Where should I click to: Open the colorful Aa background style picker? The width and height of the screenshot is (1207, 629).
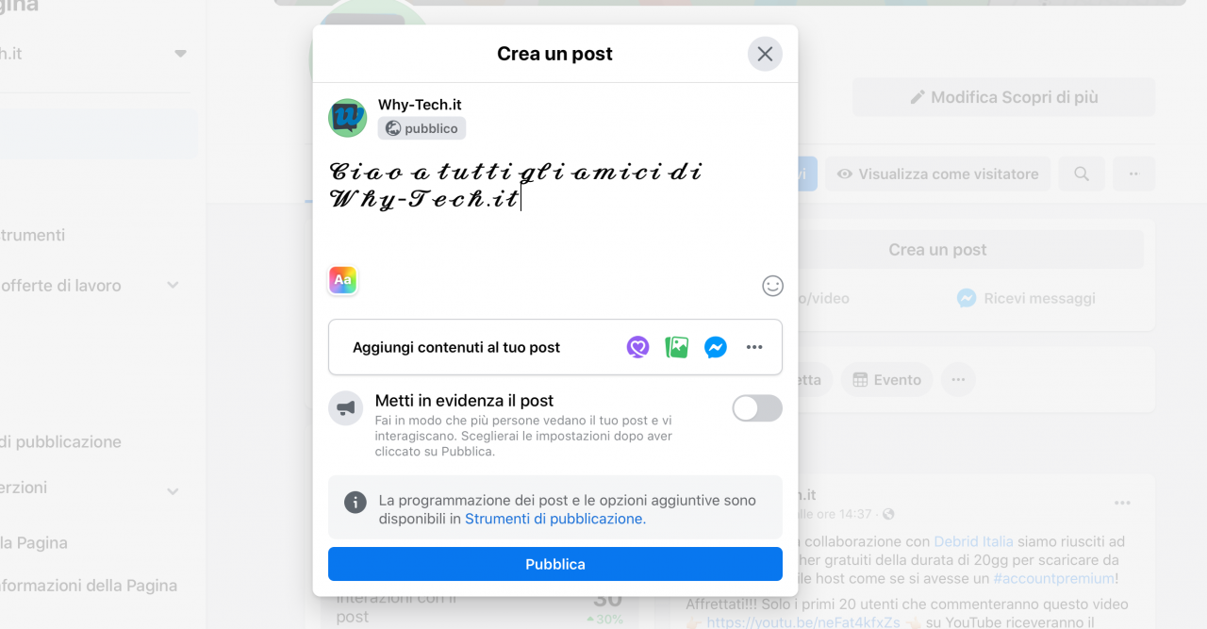[343, 280]
